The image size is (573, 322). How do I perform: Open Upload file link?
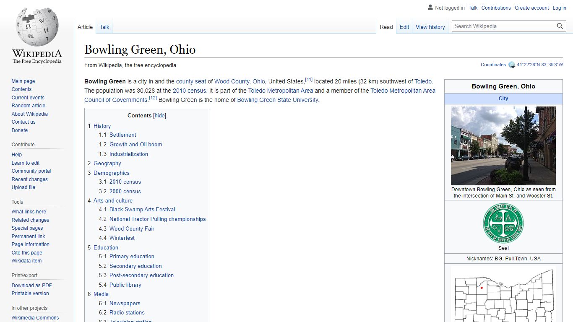click(x=23, y=187)
